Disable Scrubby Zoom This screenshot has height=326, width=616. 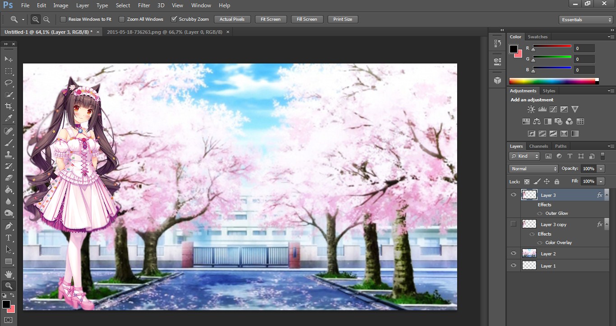[x=174, y=19]
